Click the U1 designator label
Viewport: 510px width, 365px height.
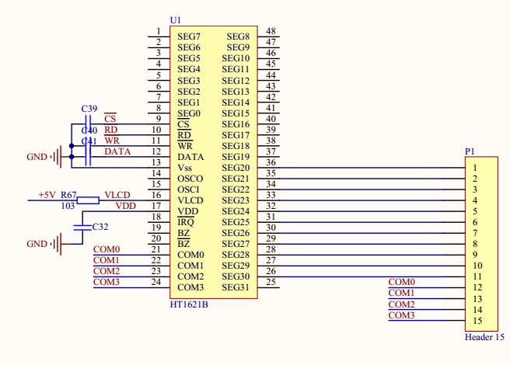[x=176, y=20]
